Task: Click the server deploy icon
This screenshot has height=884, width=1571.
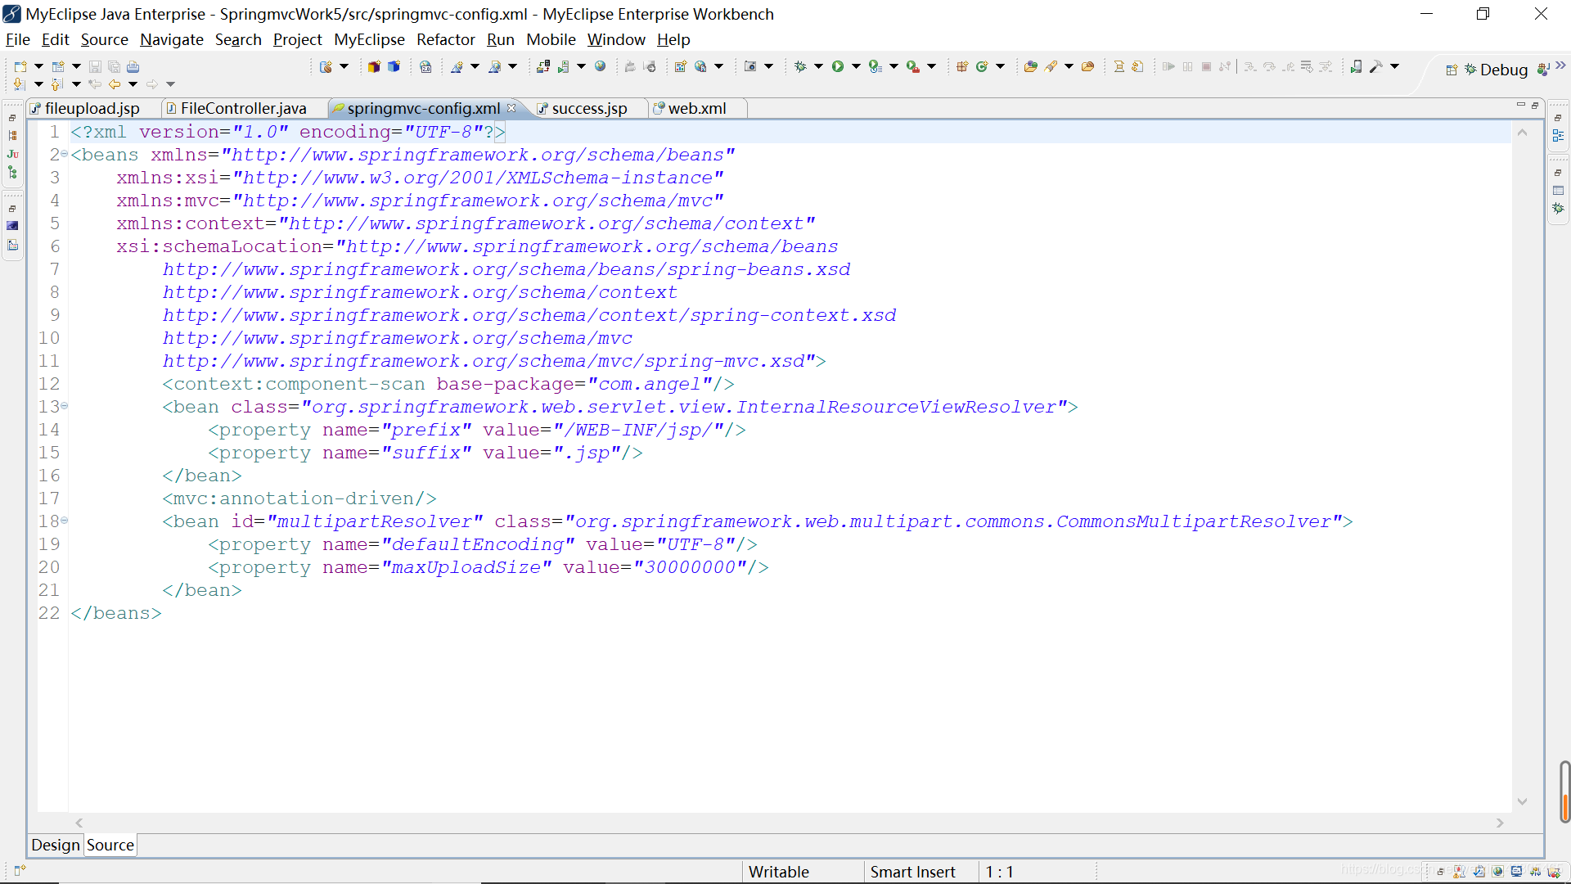Action: 543,66
